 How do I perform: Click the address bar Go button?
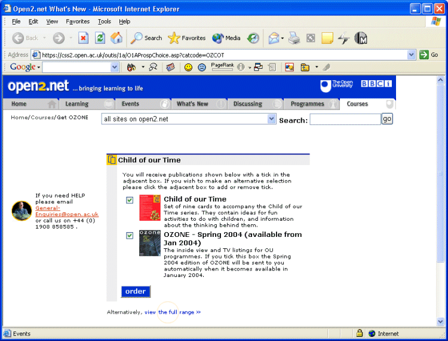tap(429, 54)
